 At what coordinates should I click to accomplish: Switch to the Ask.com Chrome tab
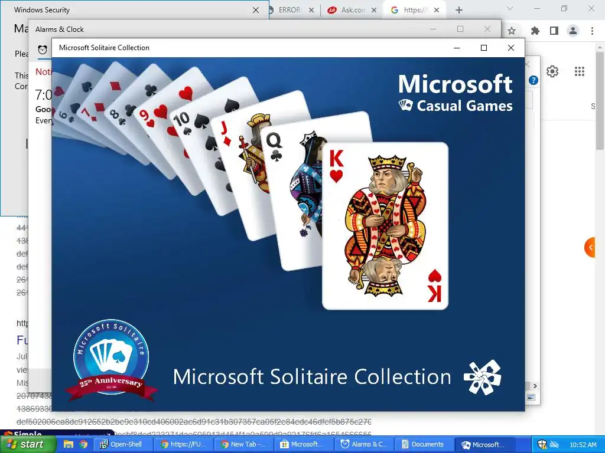click(x=352, y=10)
